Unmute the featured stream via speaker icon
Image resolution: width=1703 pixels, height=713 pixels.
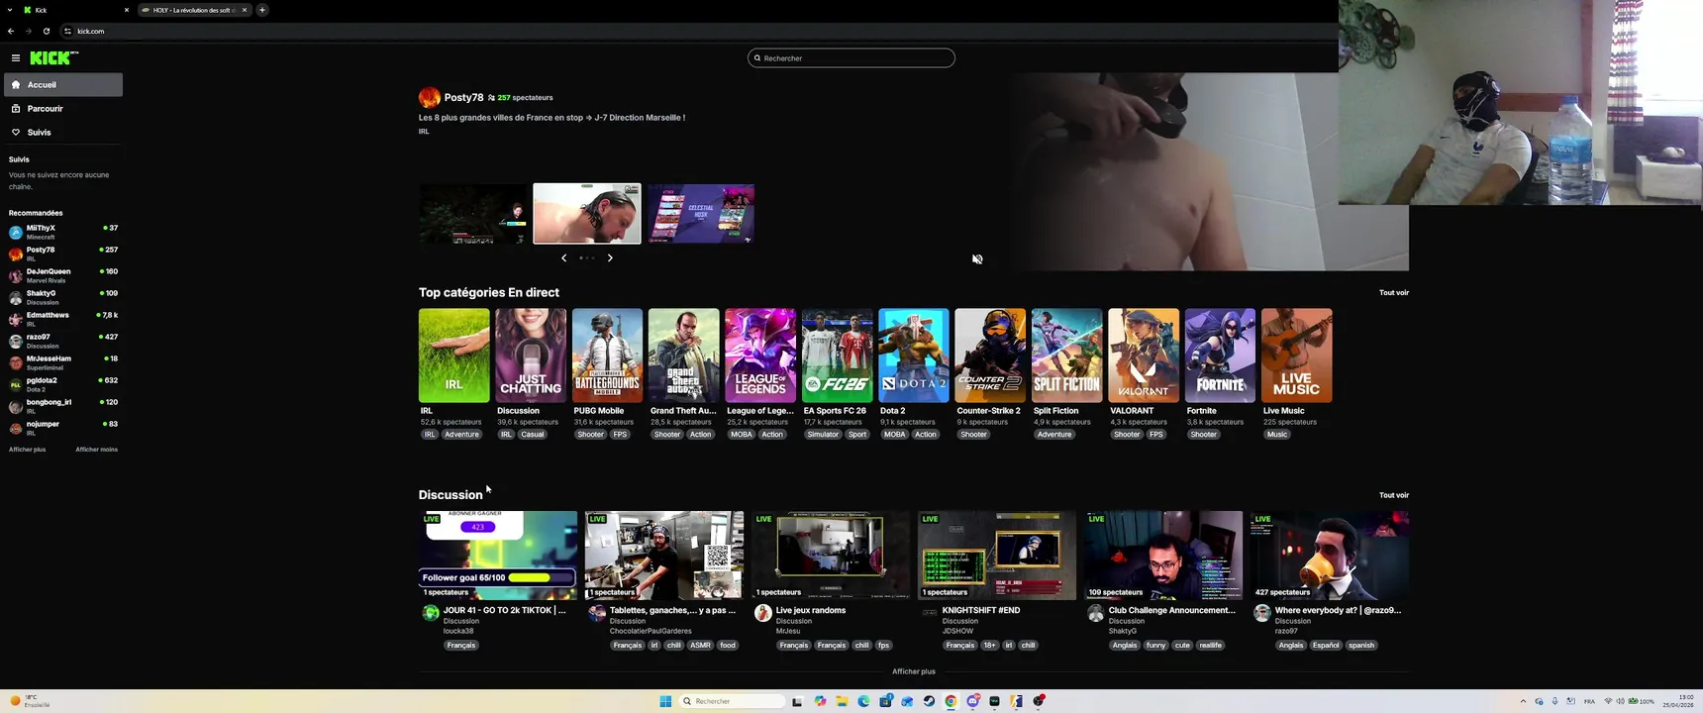tap(977, 259)
